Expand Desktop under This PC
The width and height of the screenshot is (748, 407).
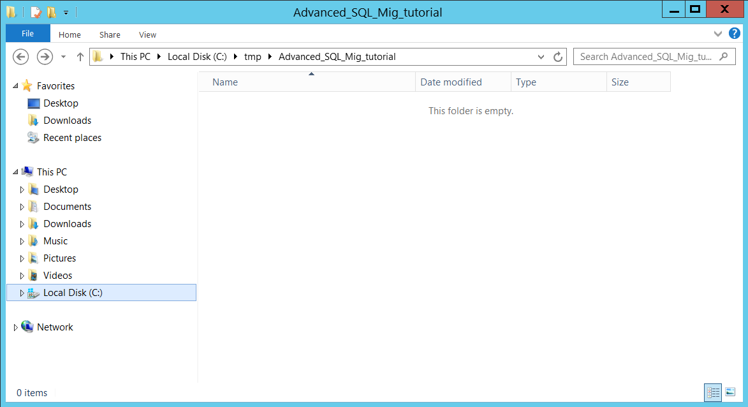(22, 189)
